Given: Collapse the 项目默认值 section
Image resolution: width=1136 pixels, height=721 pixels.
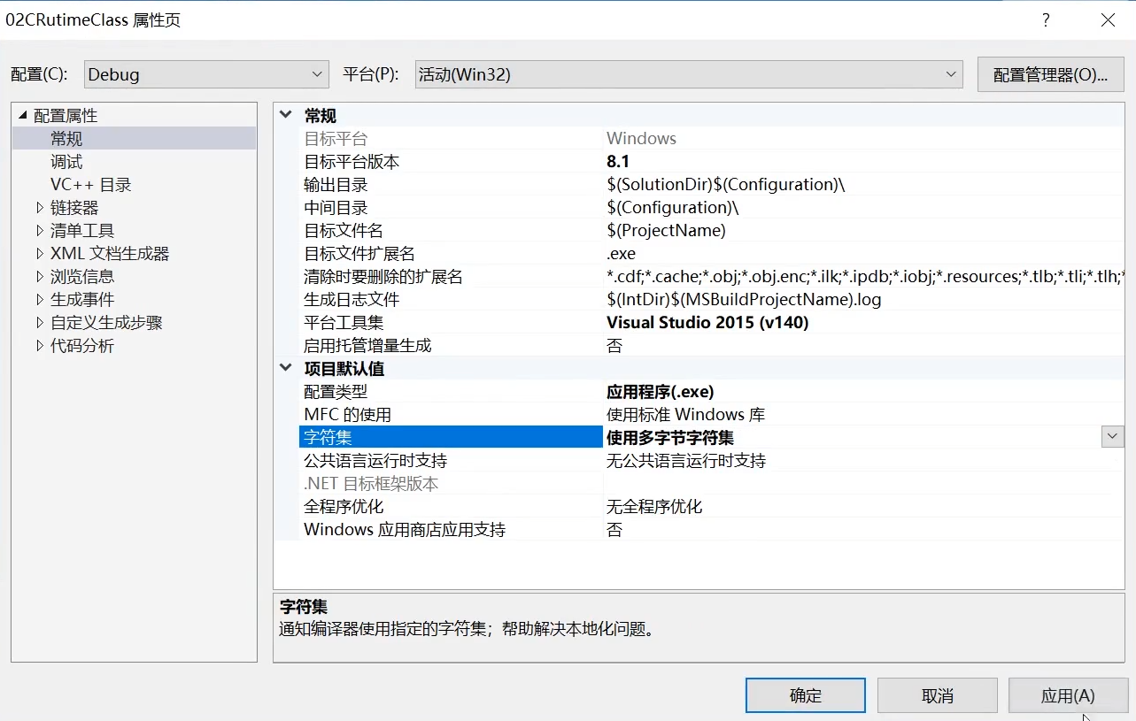Looking at the screenshot, I should point(285,367).
